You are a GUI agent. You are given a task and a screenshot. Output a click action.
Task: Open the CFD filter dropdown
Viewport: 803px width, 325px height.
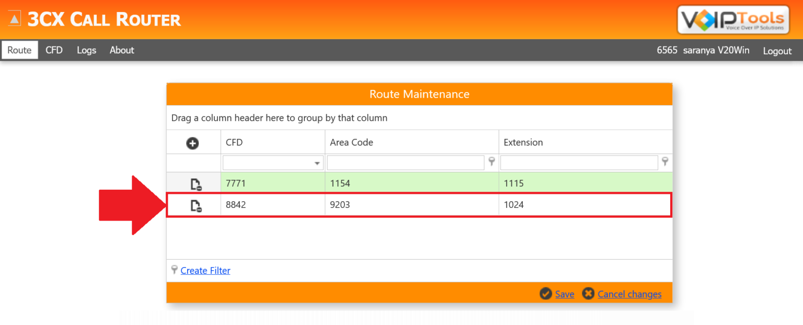tap(318, 162)
